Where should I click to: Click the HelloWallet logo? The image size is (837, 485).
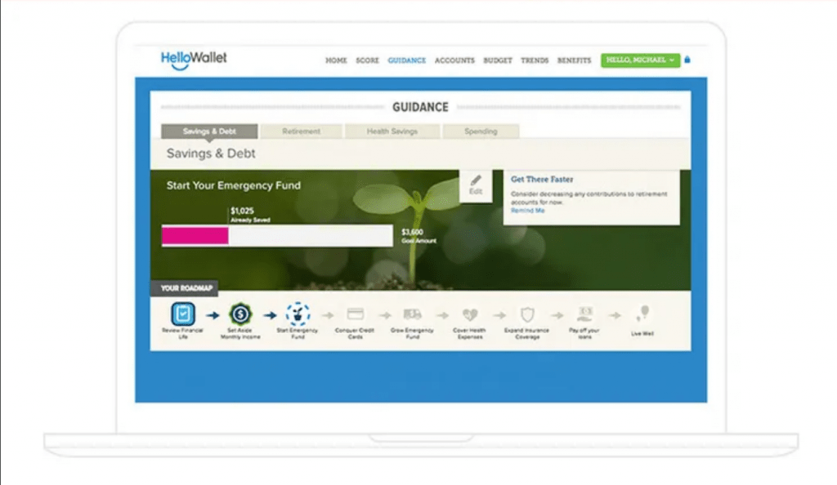(x=194, y=60)
